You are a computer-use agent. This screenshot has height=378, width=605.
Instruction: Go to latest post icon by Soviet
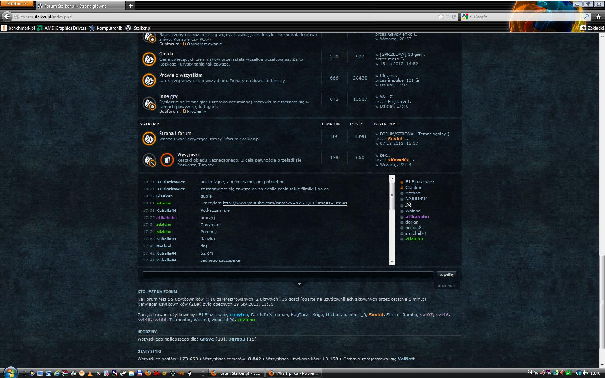(406, 139)
